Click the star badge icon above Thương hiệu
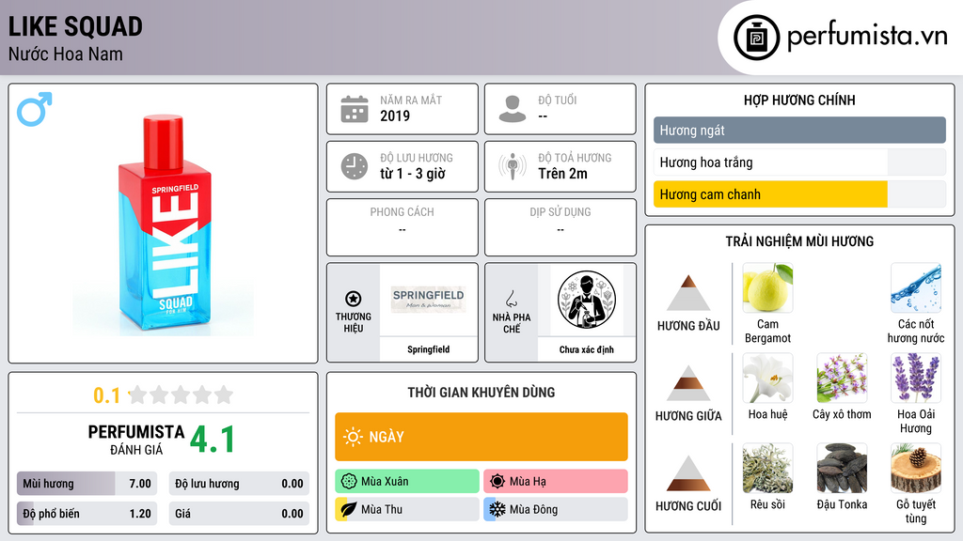 (354, 299)
